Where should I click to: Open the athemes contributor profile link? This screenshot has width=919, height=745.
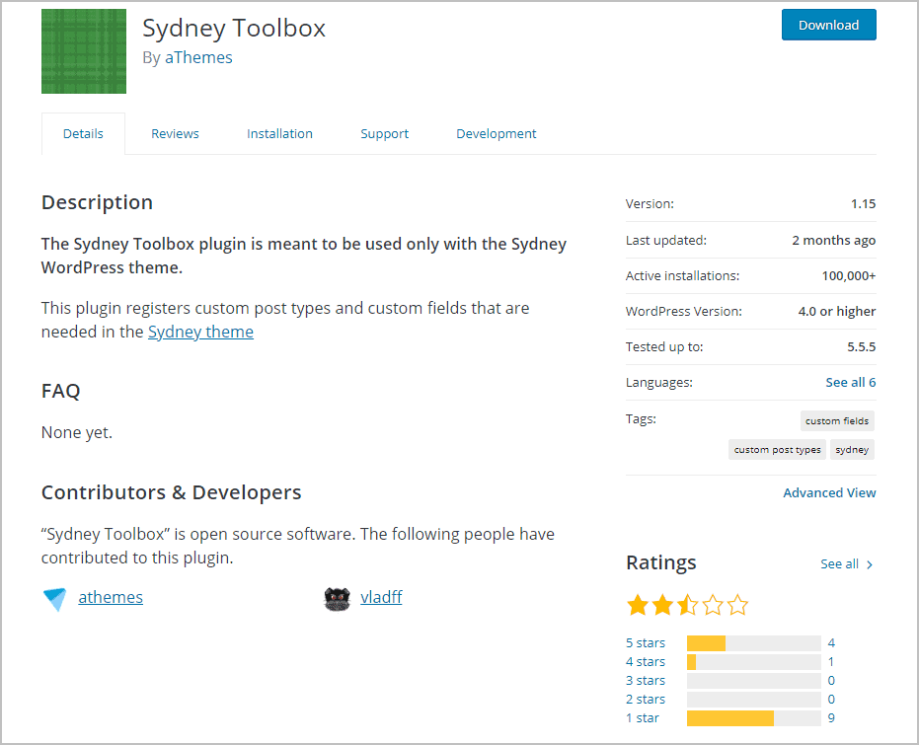point(111,597)
